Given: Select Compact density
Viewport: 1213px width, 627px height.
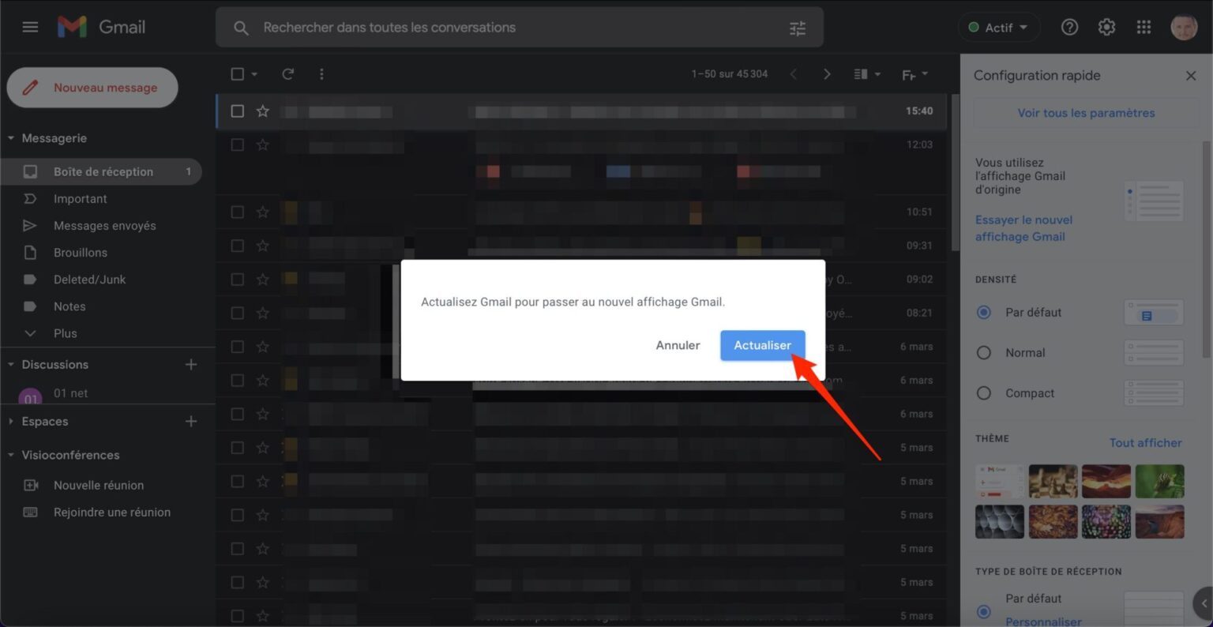Looking at the screenshot, I should tap(983, 392).
